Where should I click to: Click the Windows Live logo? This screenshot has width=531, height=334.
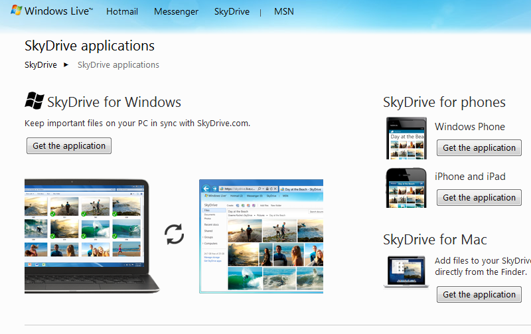pyautogui.click(x=52, y=11)
